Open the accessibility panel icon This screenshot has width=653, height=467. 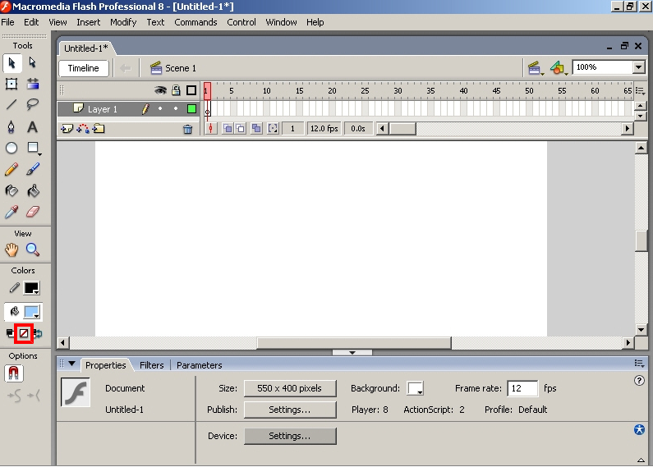coord(639,429)
